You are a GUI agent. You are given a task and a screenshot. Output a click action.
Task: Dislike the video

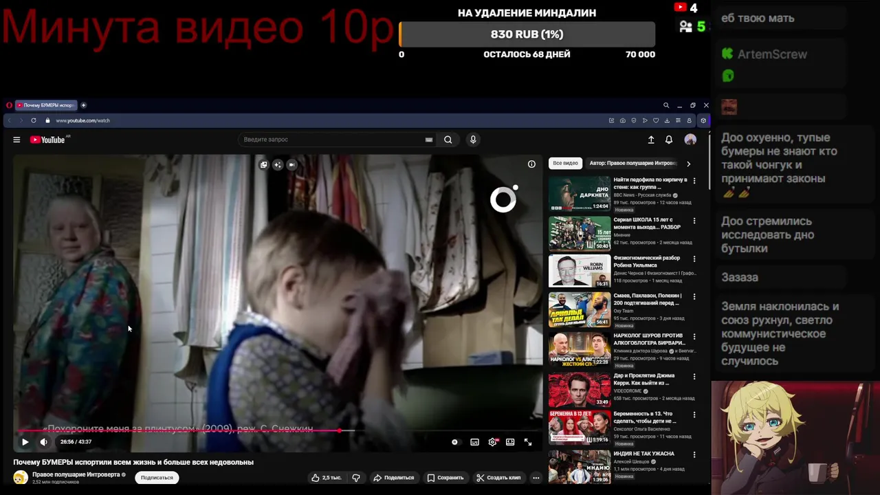(356, 478)
